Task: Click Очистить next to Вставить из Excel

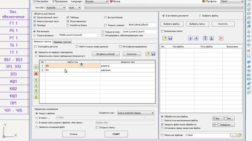Action: [x=132, y=54]
